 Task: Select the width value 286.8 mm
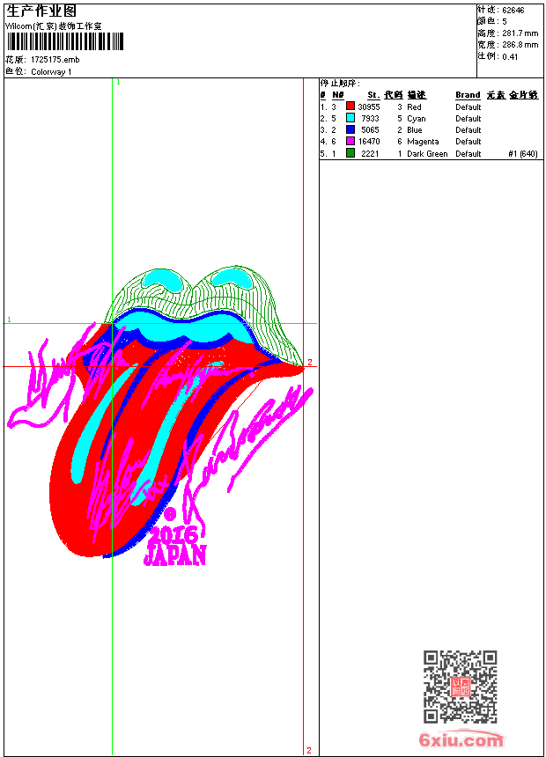[x=520, y=45]
